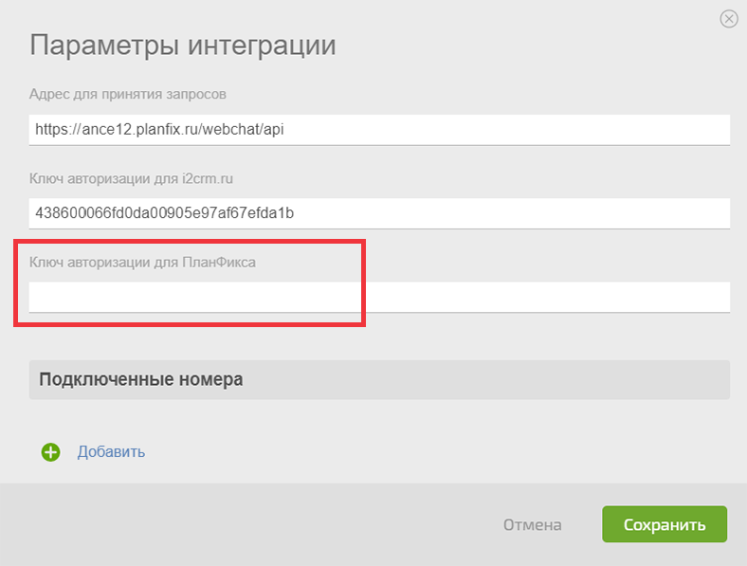
Task: Focus the request address URL field
Action: point(379,130)
